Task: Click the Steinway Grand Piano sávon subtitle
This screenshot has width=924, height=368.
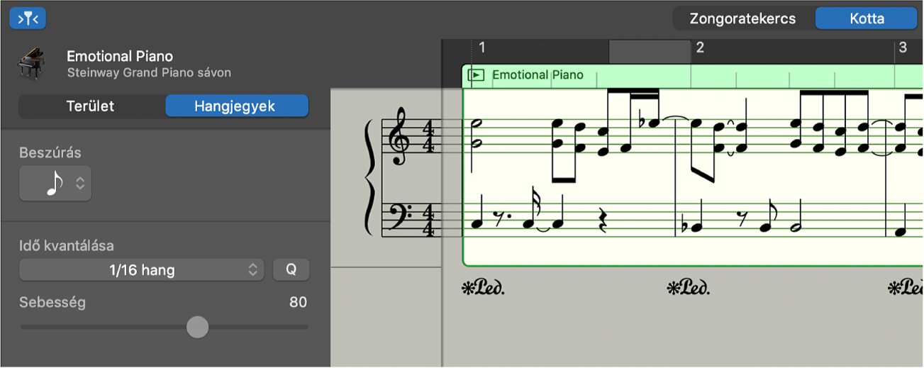Action: [149, 72]
